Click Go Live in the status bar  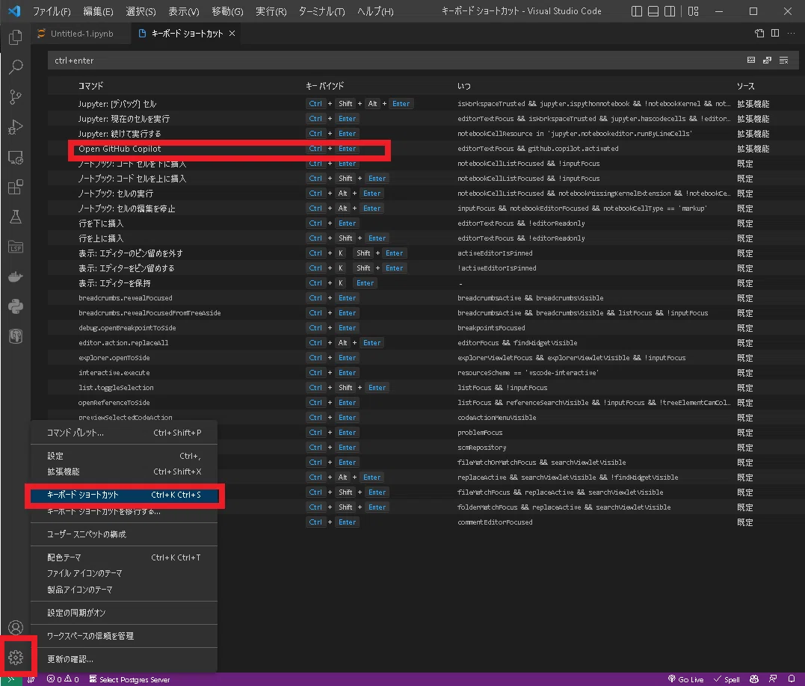point(685,679)
